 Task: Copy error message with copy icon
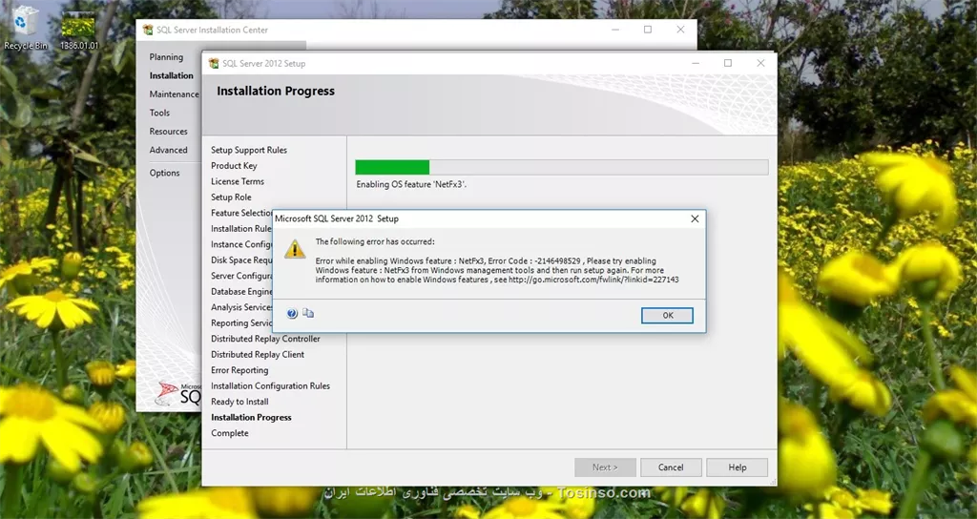pos(308,313)
